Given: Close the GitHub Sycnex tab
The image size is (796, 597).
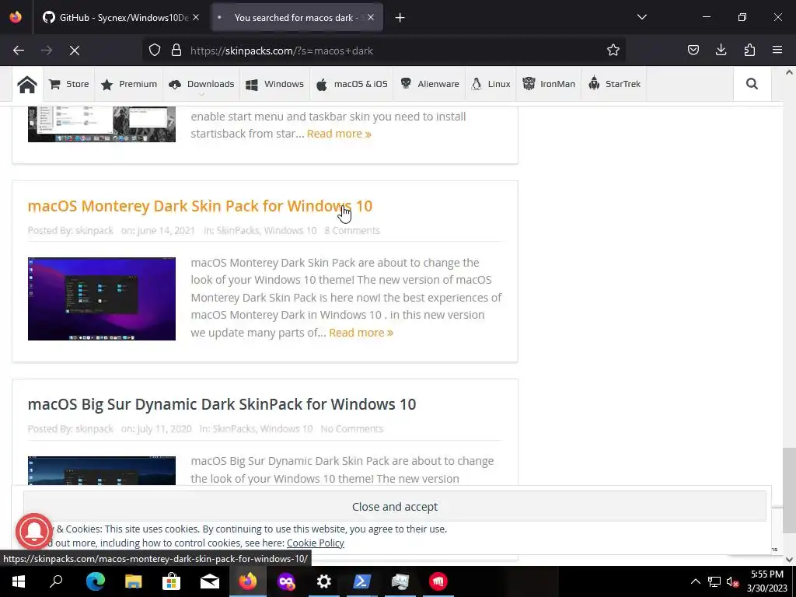Looking at the screenshot, I should [196, 18].
